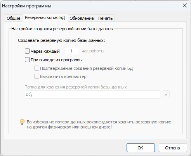Open the Обновление tab

pyautogui.click(x=82, y=18)
